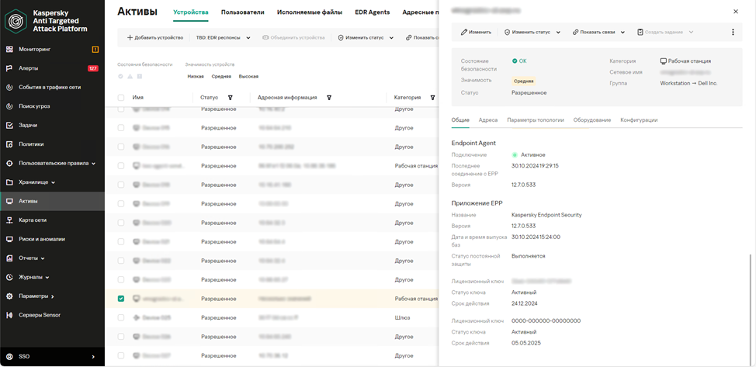
Task: Click the Добавить устройство button
Action: 155,37
